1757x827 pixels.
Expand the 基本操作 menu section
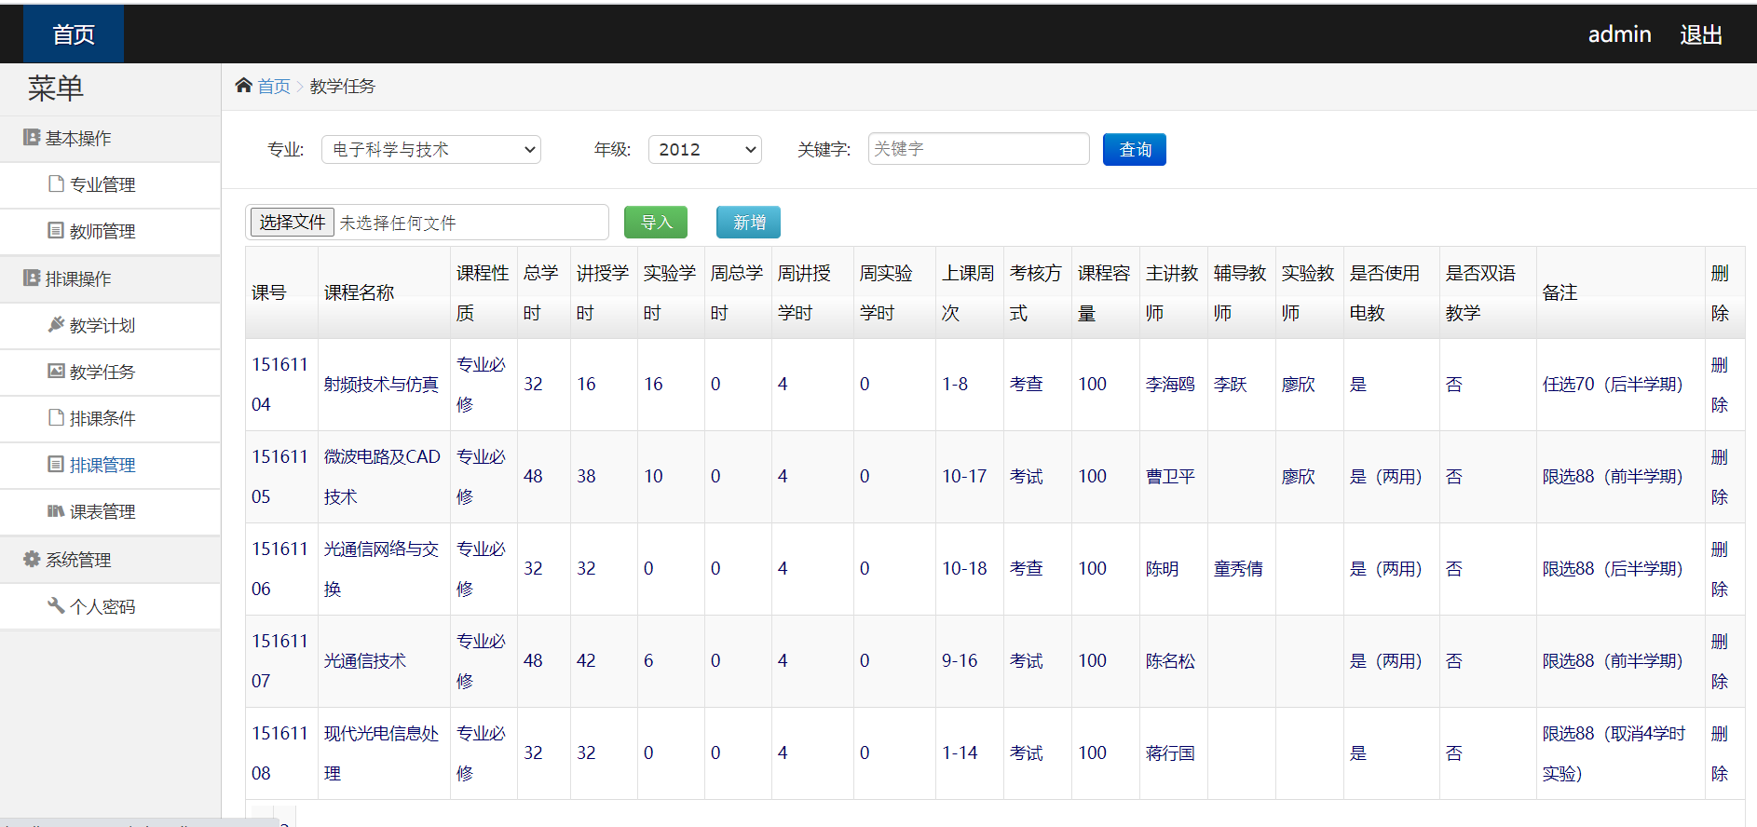pos(110,139)
